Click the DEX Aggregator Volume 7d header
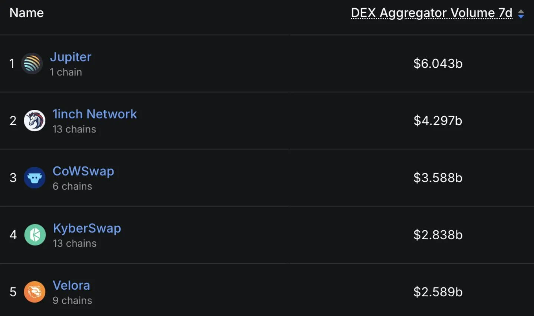 [431, 13]
